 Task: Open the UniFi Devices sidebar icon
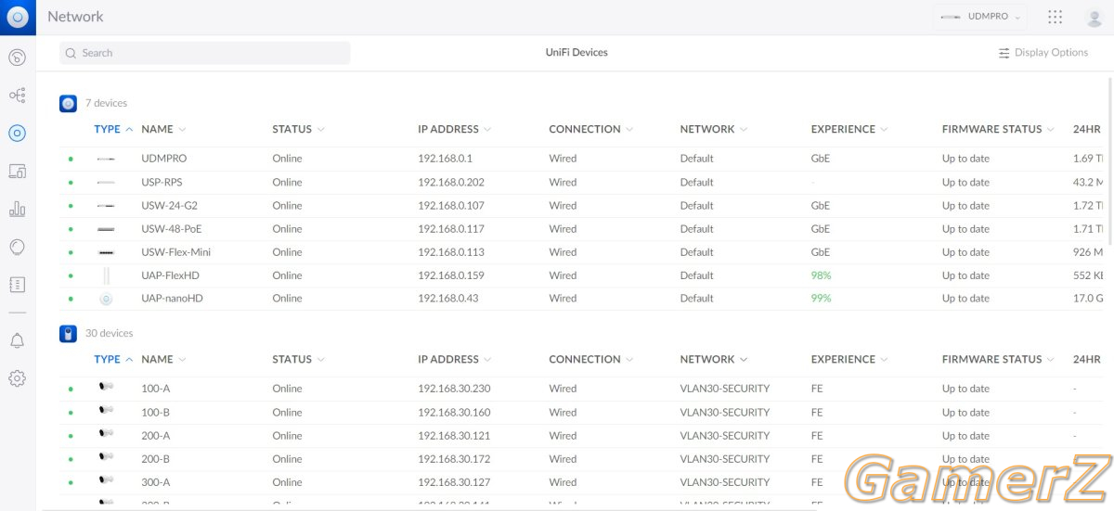coord(17,133)
